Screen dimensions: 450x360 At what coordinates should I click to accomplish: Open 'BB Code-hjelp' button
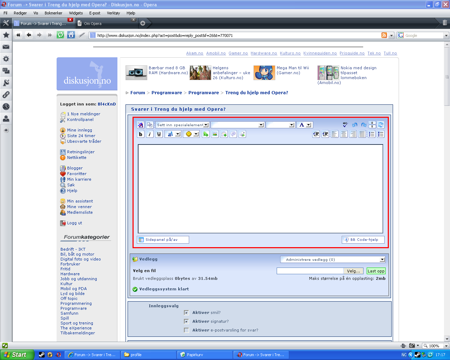[x=363, y=240]
